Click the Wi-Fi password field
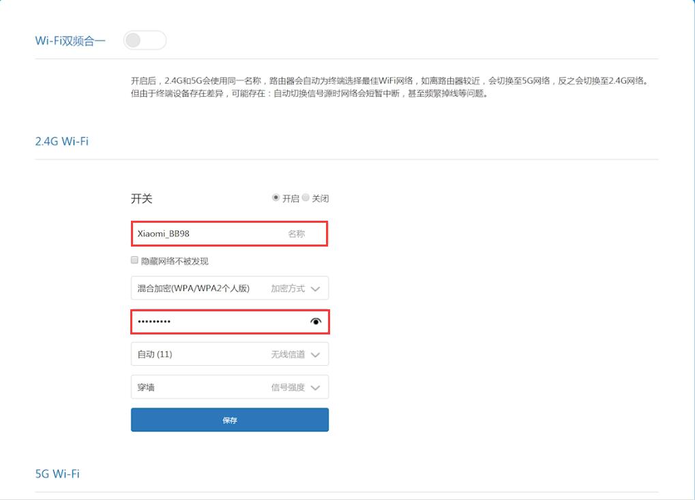The width and height of the screenshot is (695, 500). tap(230, 322)
